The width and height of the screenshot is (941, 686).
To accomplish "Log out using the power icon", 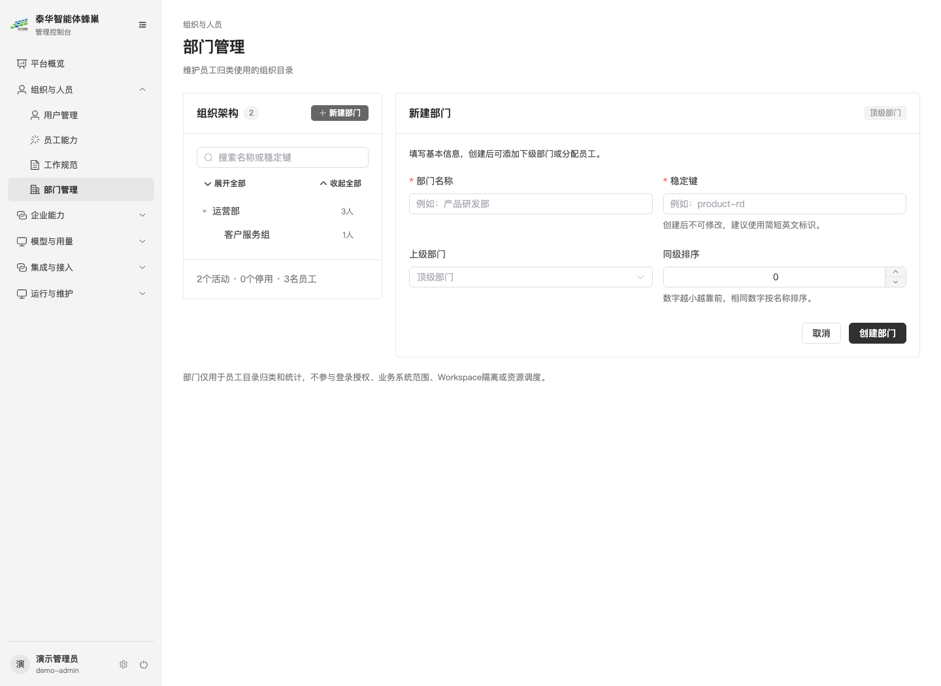I will (x=144, y=664).
